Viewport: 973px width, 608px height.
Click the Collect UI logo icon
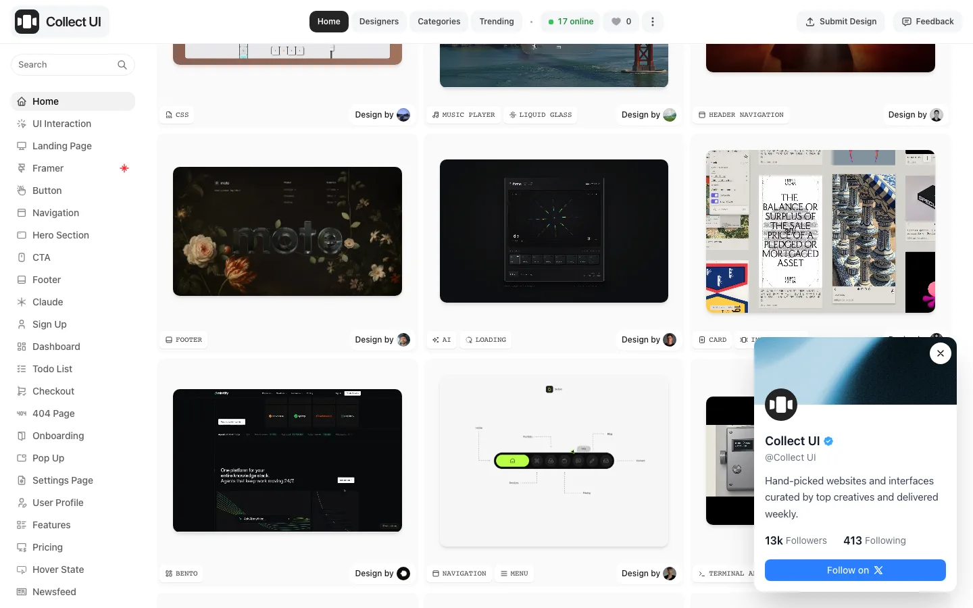(x=27, y=22)
